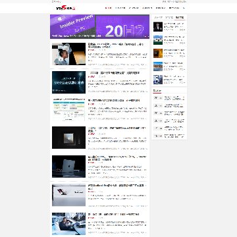Switch to the red underlined sidebar tab
237x237 pixels.
pyautogui.click(x=180, y=17)
